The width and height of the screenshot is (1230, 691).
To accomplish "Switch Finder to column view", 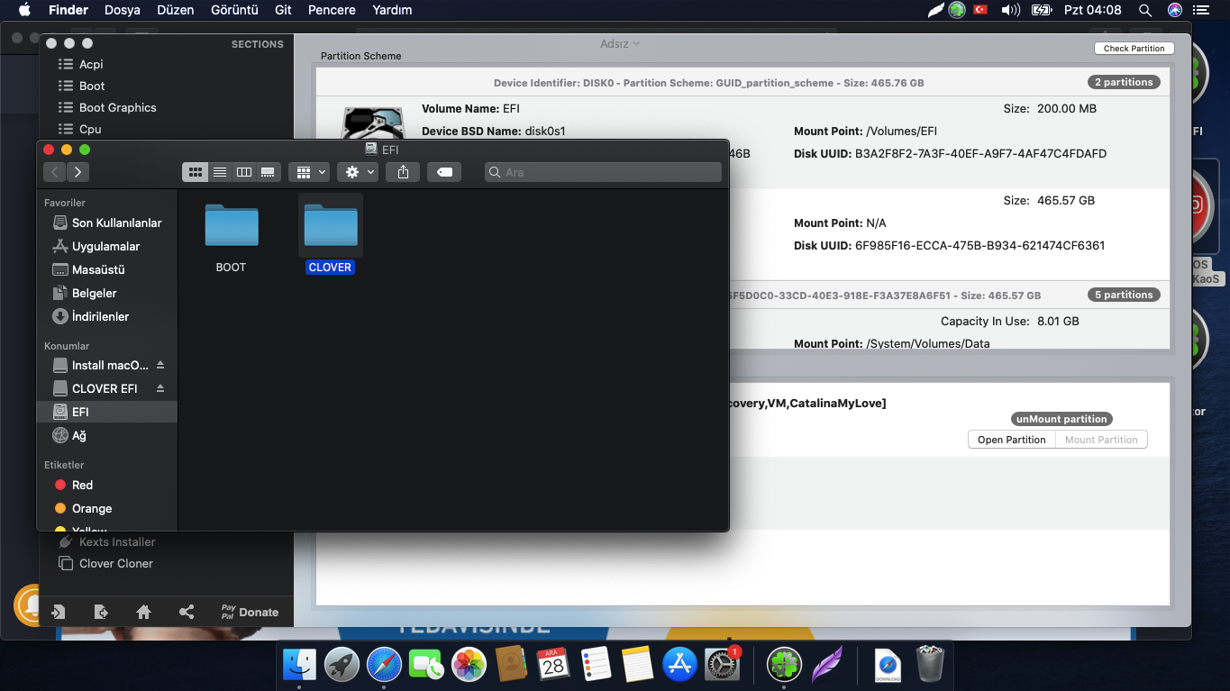I will [x=243, y=172].
